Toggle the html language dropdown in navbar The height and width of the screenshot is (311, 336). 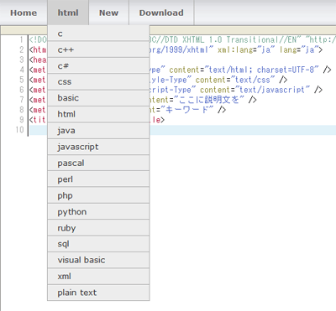pos(68,13)
